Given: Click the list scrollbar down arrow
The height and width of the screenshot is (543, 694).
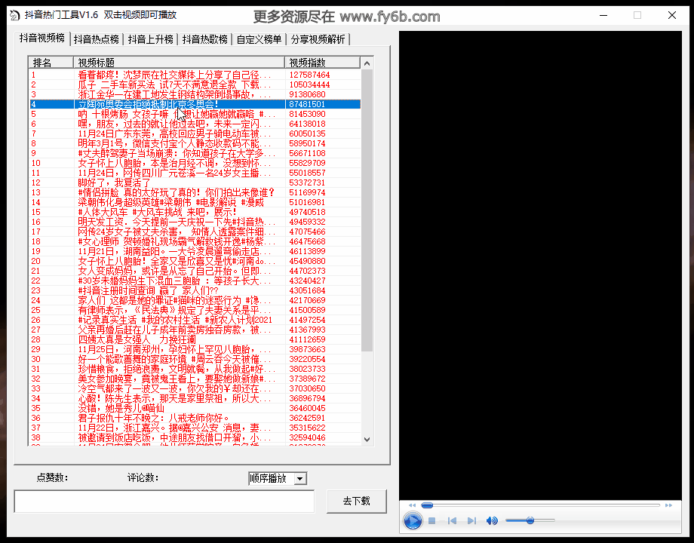Looking at the screenshot, I should click(367, 440).
